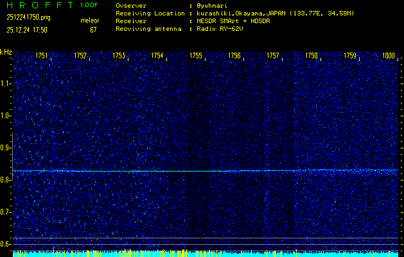404x257 pixels.
Task: Click the 1751 time marker
Action: [x=42, y=56]
